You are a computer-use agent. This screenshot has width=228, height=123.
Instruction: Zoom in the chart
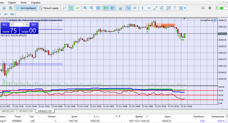[85, 8]
